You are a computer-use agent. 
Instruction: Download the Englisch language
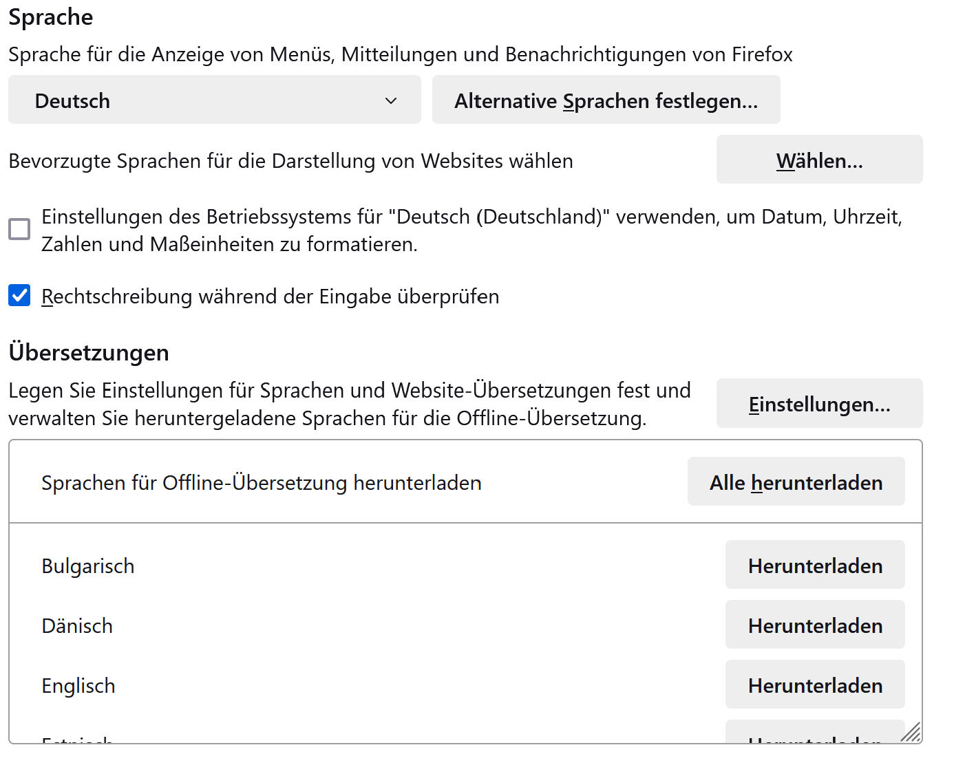coord(815,685)
